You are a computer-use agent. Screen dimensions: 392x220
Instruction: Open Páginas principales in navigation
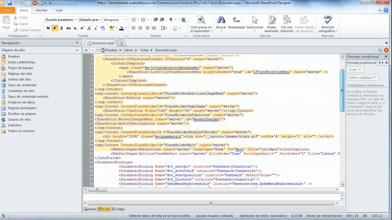pos(22,108)
